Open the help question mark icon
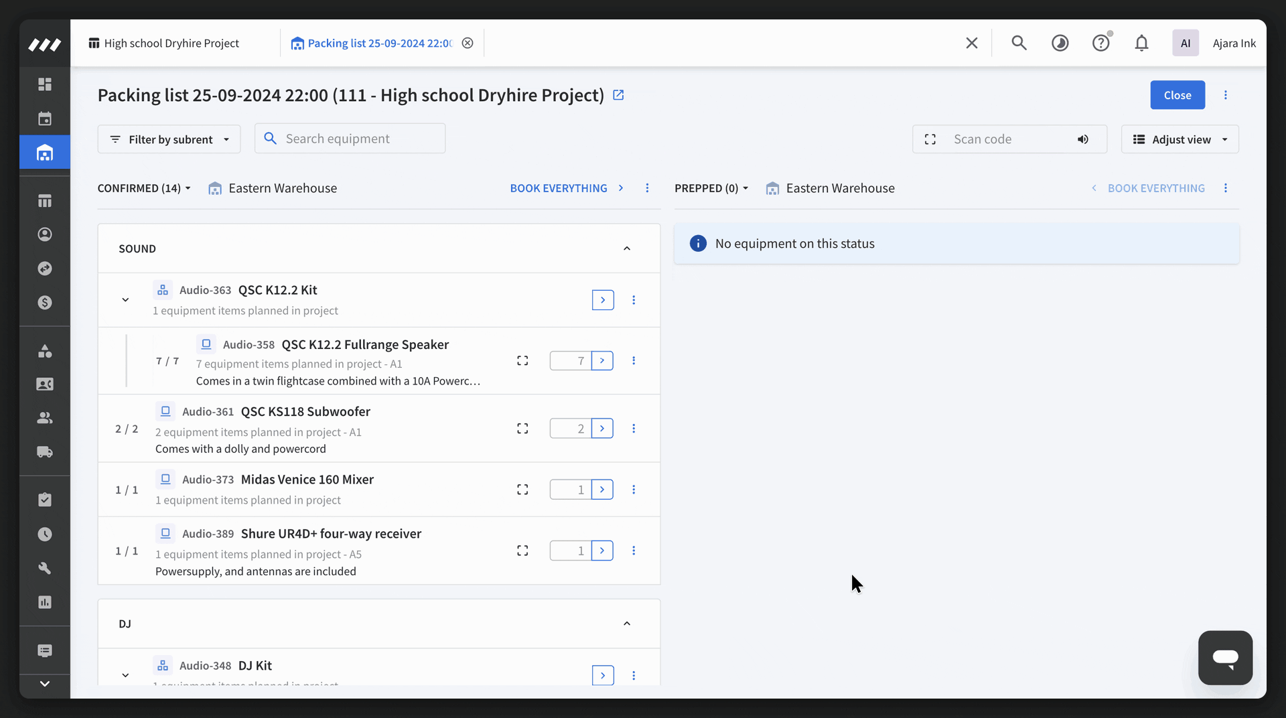 1100,44
